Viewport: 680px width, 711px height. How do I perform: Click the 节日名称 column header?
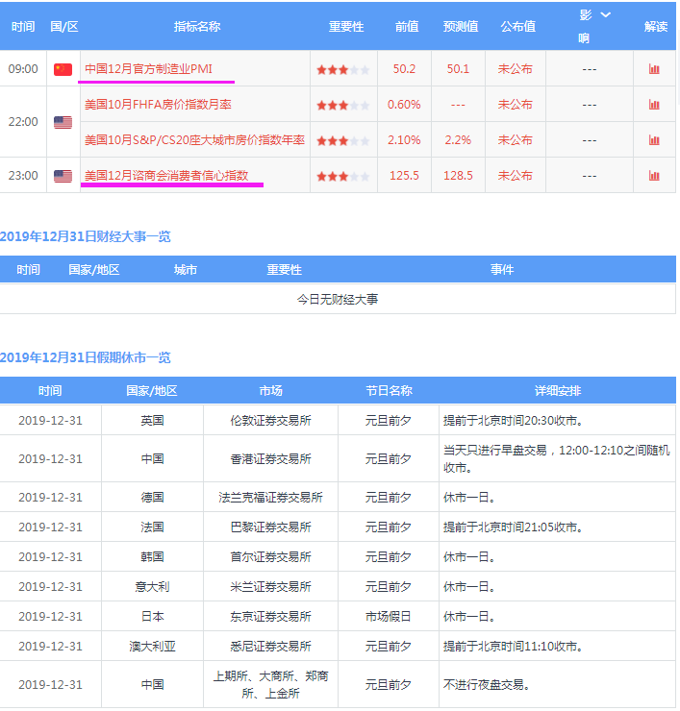[389, 391]
